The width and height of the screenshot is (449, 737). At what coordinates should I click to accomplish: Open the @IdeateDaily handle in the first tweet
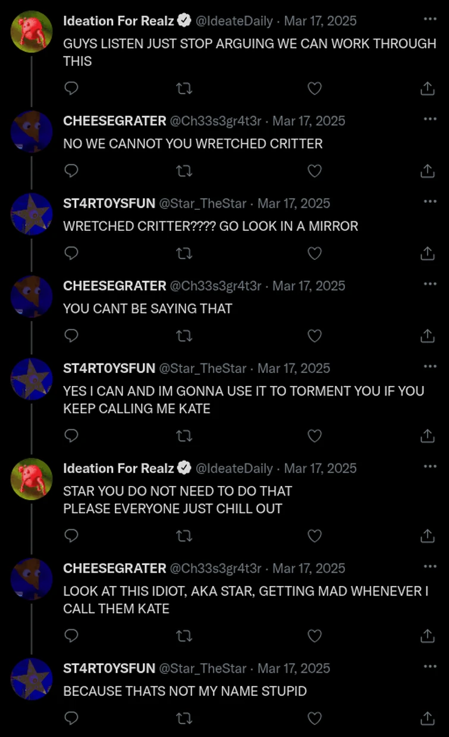coord(234,21)
